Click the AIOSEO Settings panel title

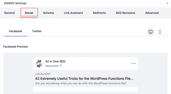15,3
